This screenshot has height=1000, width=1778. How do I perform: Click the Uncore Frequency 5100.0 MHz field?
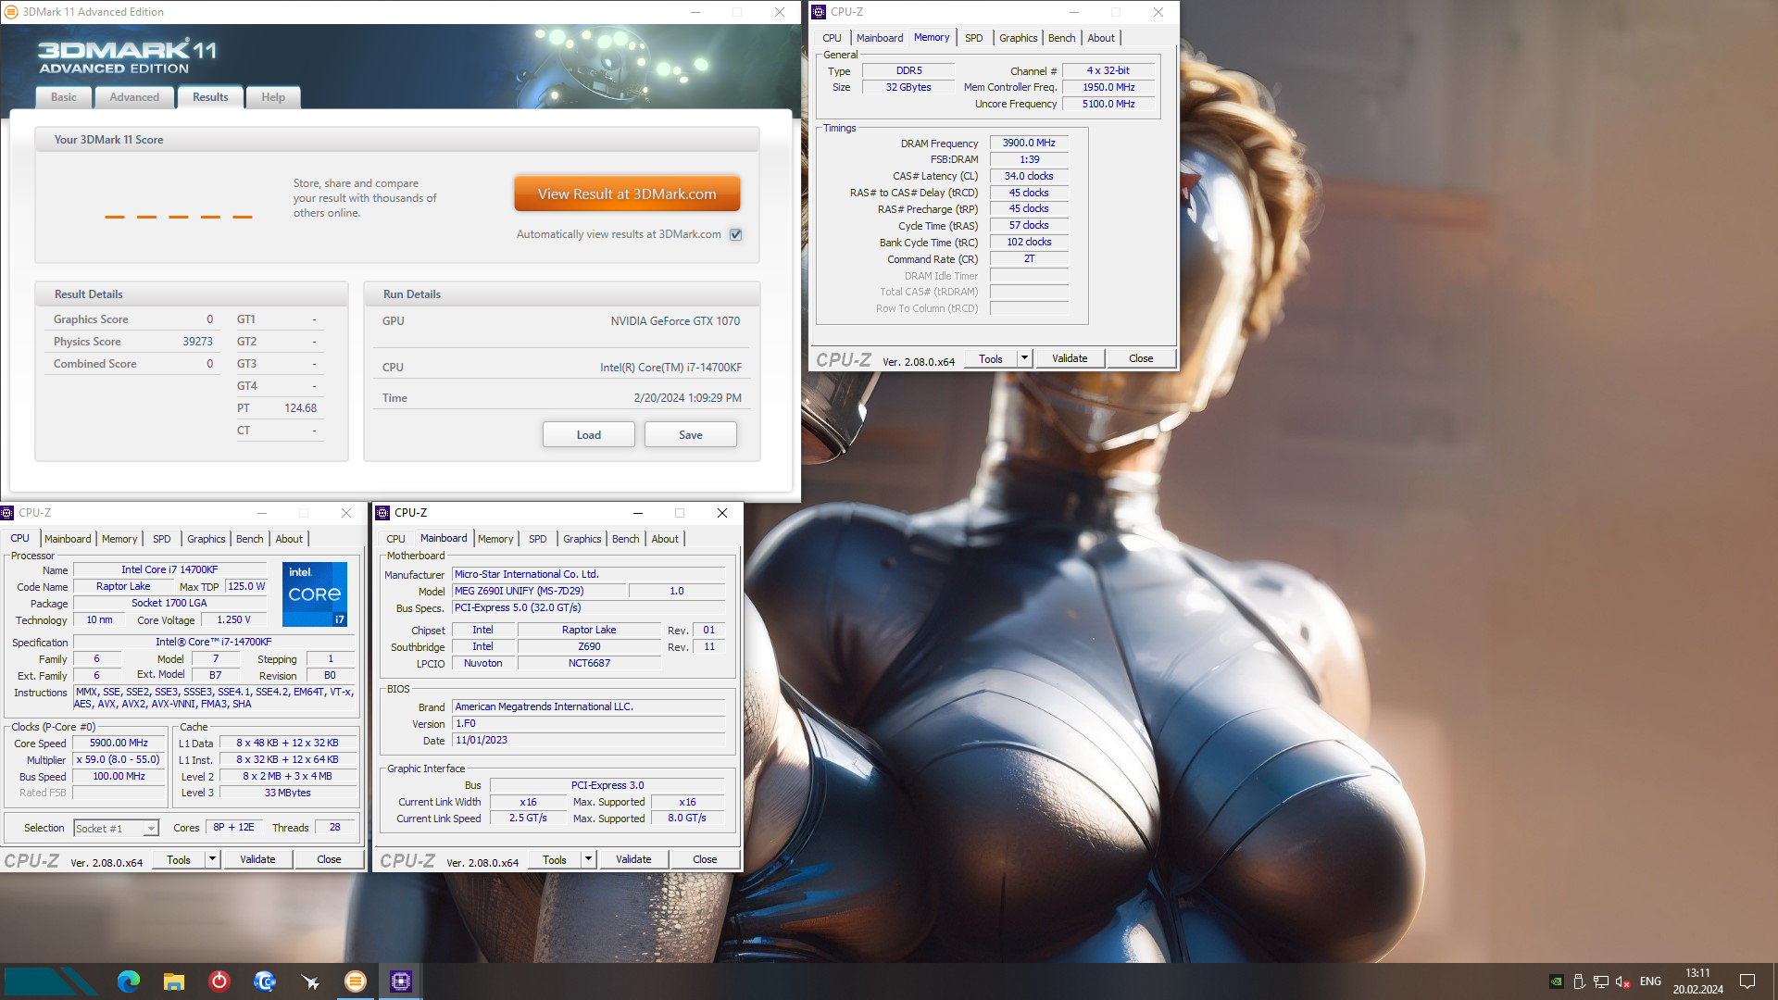(x=1108, y=105)
